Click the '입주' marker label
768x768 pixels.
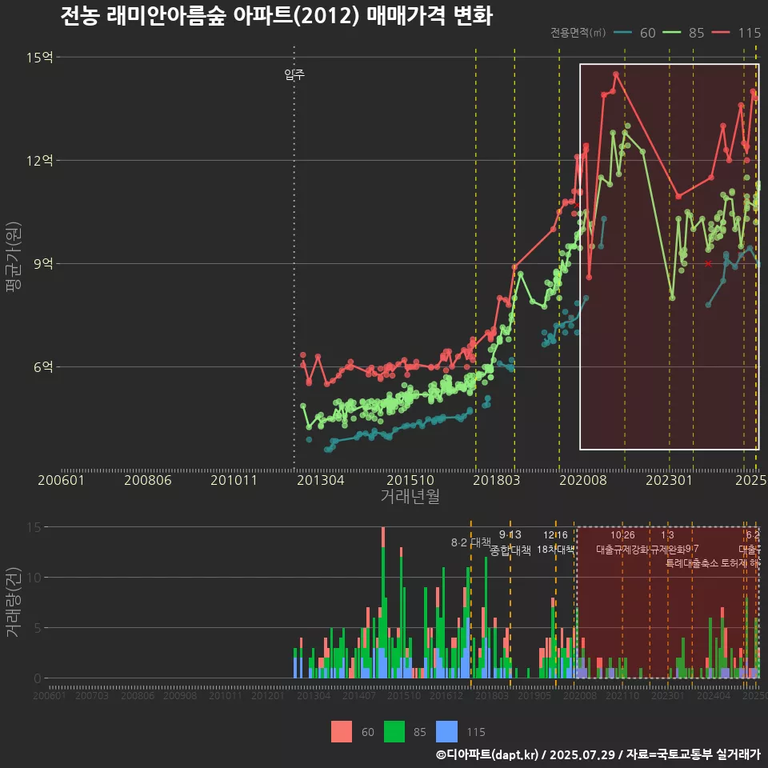[x=294, y=74]
